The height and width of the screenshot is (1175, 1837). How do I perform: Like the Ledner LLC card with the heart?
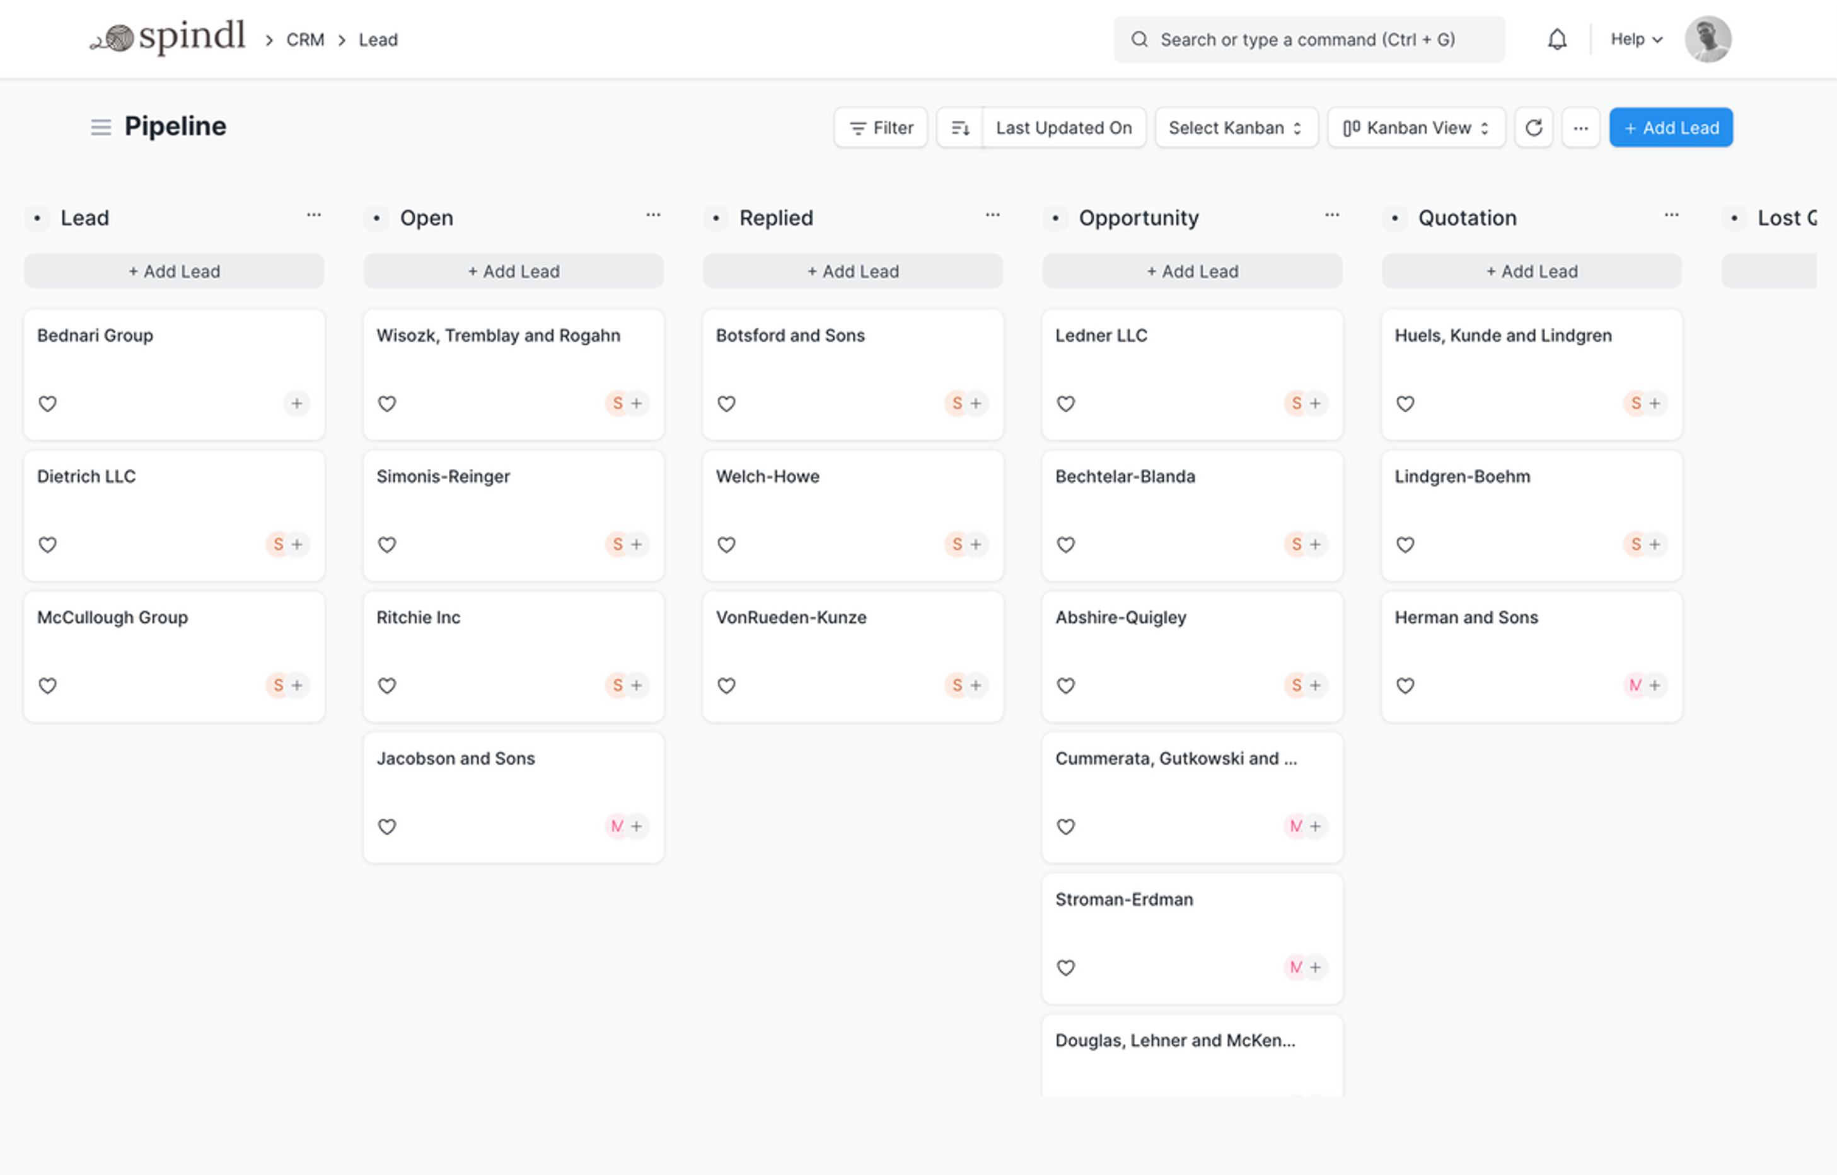pos(1066,403)
